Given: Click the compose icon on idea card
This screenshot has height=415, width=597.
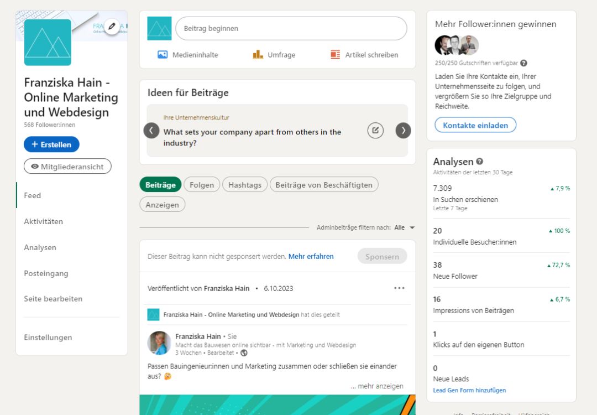Looking at the screenshot, I should tap(375, 131).
